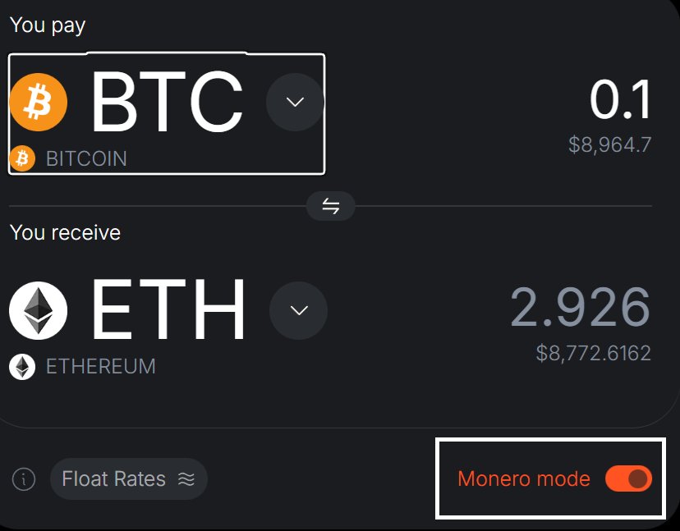
Task: Select the BTC ticker text
Action: click(x=166, y=102)
